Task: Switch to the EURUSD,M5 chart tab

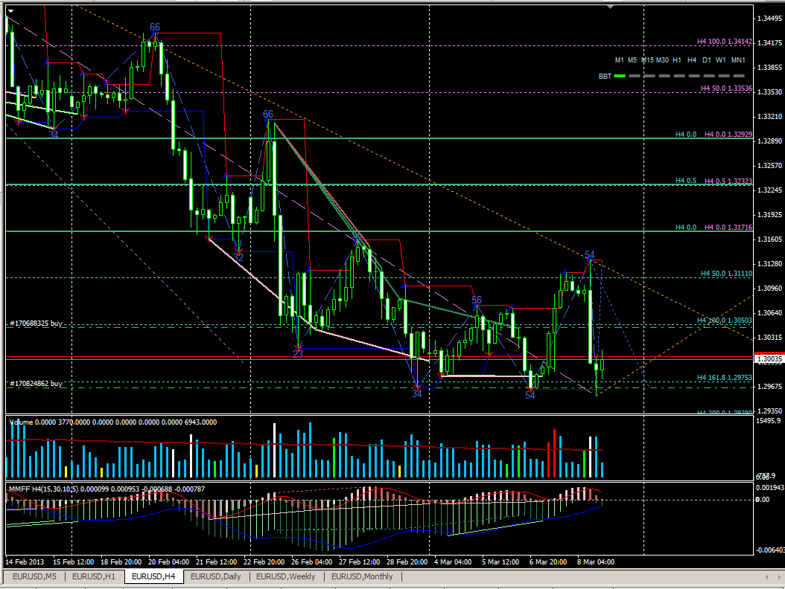Action: pyautogui.click(x=34, y=576)
